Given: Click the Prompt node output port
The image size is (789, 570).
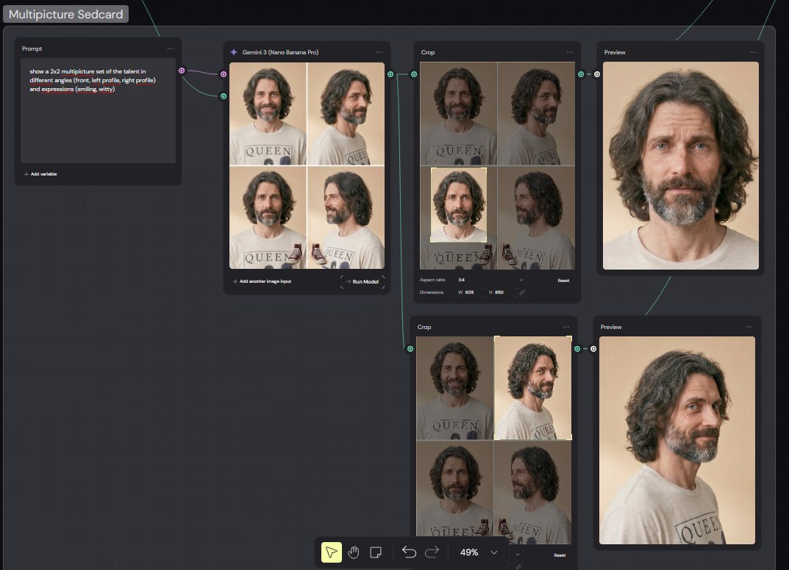Looking at the screenshot, I should pyautogui.click(x=182, y=71).
